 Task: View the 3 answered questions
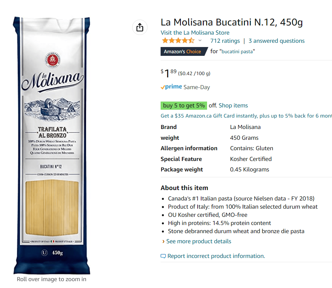[276, 41]
